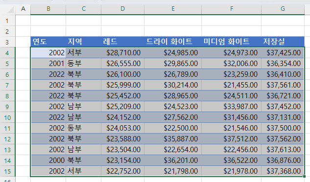Screen dimensions: 310x182
Task: Select cell containing $37,613.00
Action: [x=283, y=150]
